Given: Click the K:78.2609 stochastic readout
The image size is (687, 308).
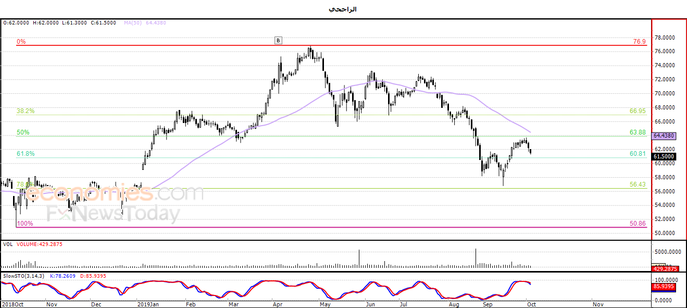Looking at the screenshot, I should (x=63, y=275).
